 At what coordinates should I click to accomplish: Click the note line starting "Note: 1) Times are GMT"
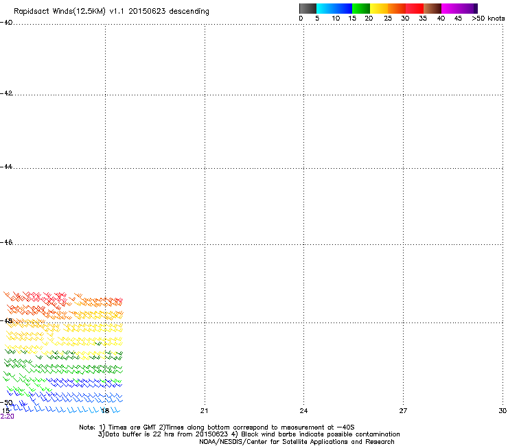click(217, 427)
